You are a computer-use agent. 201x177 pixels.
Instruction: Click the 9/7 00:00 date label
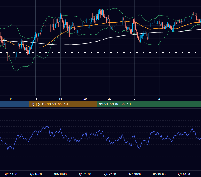click(134, 174)
